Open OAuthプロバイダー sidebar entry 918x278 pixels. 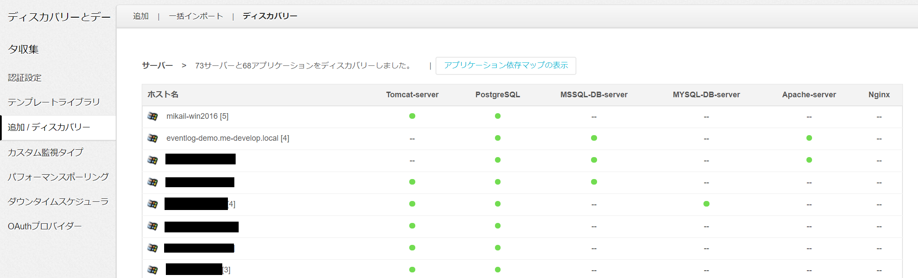(x=45, y=226)
